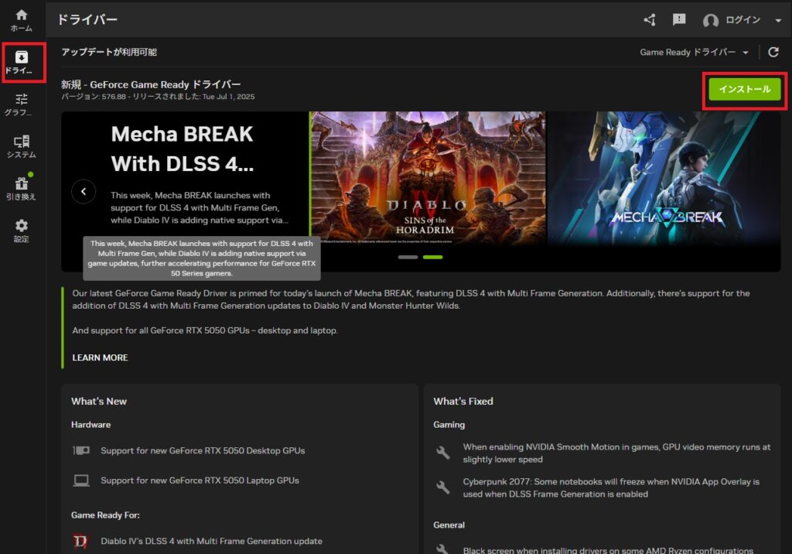Select the first carousel page indicator
This screenshot has width=792, height=554.
click(x=408, y=258)
